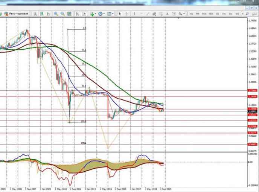Select the Fibonacci Retracement tool
The image size is (259, 192).
pyautogui.click(x=161, y=14)
